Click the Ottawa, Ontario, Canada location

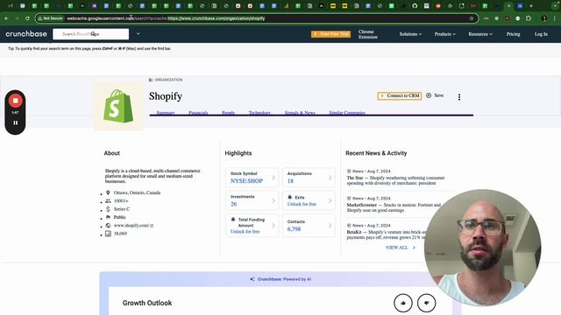[137, 192]
